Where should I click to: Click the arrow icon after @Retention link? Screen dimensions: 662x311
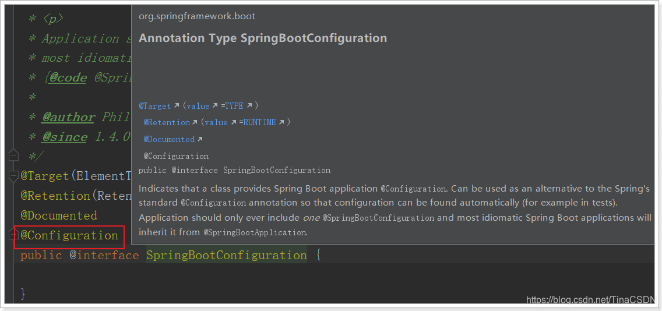(x=195, y=122)
